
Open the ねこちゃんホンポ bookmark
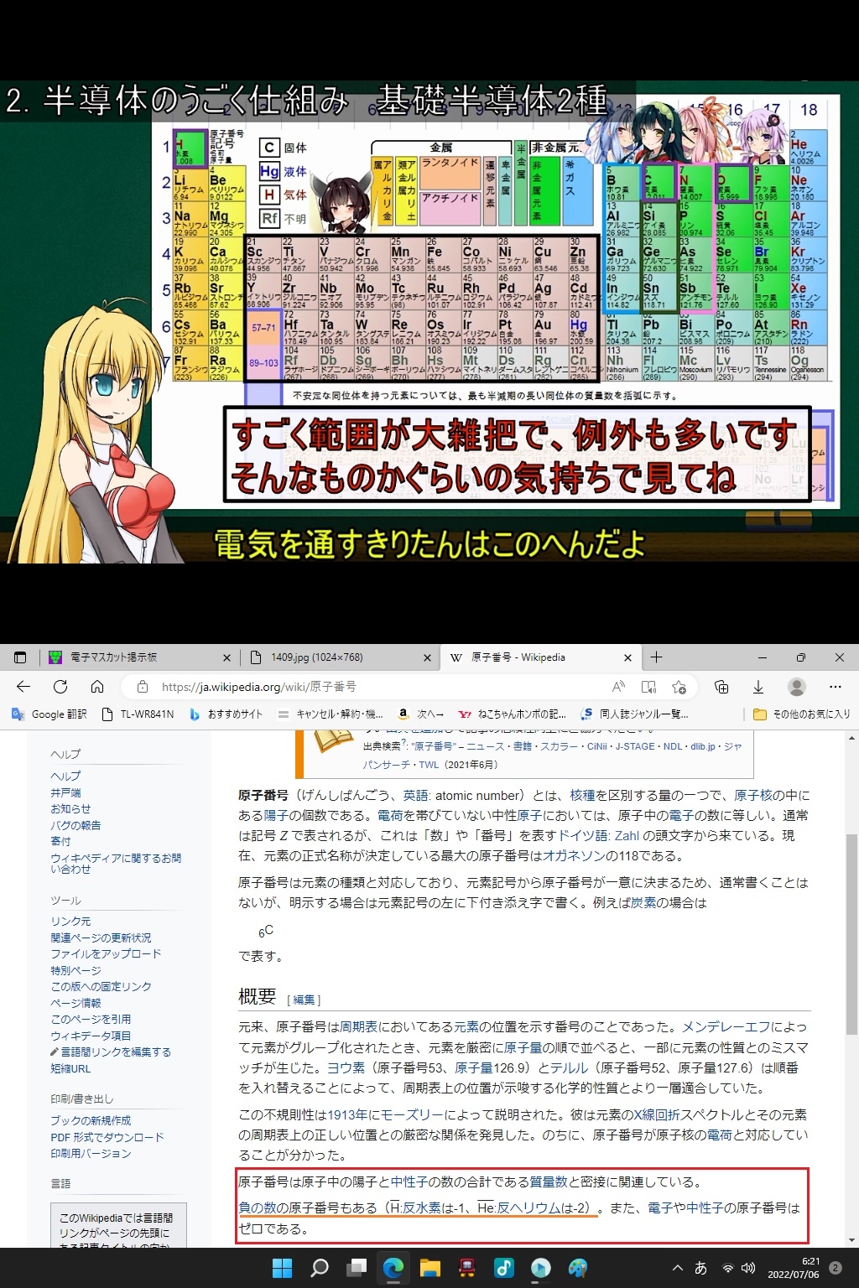point(513,714)
